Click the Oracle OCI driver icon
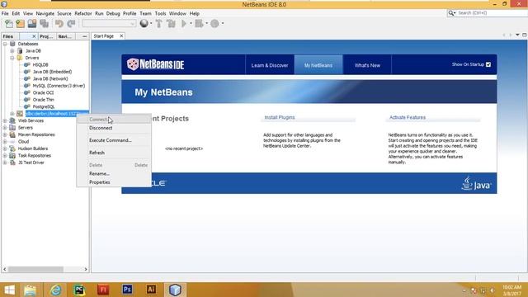Screen dimensions: 528x297 (x=27, y=92)
